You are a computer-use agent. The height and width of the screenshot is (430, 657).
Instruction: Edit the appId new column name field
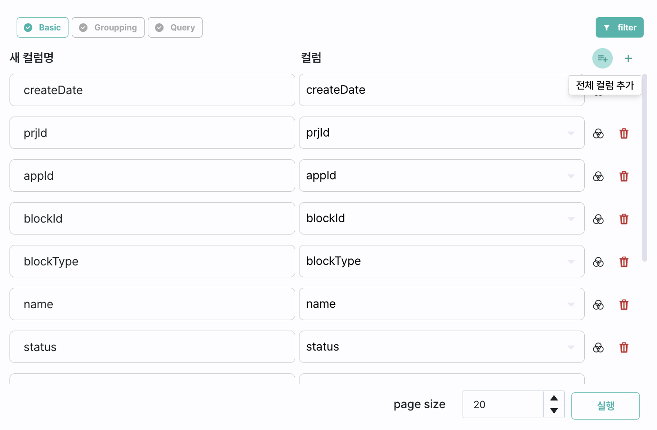click(152, 176)
